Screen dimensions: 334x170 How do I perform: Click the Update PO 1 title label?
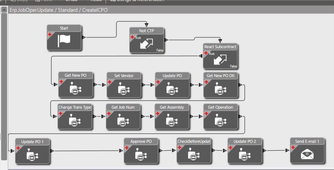tap(32, 142)
